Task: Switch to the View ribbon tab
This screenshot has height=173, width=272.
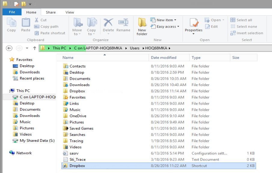Action: (69, 12)
